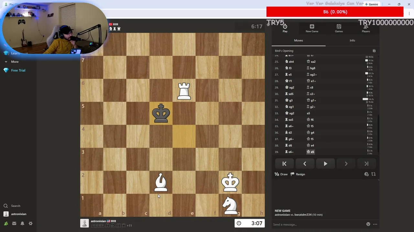
Task: Select move 34 white Rxa5
Action: pyautogui.click(x=289, y=120)
